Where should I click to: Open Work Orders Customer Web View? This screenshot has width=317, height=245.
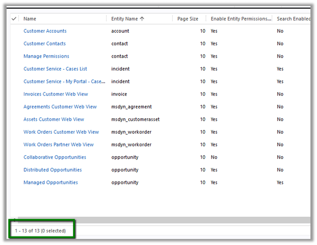(61, 132)
